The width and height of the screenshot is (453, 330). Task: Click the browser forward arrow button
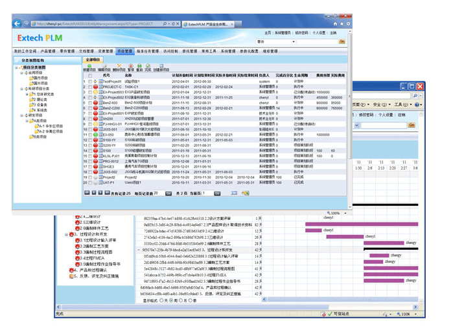(27, 24)
